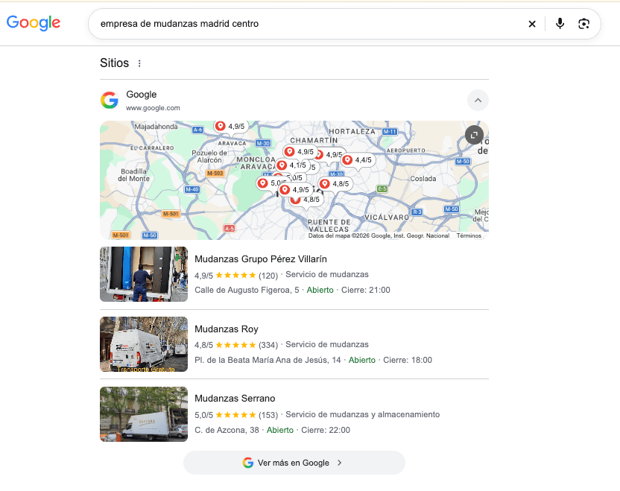
Task: Expand the map to full view
Action: 474,135
